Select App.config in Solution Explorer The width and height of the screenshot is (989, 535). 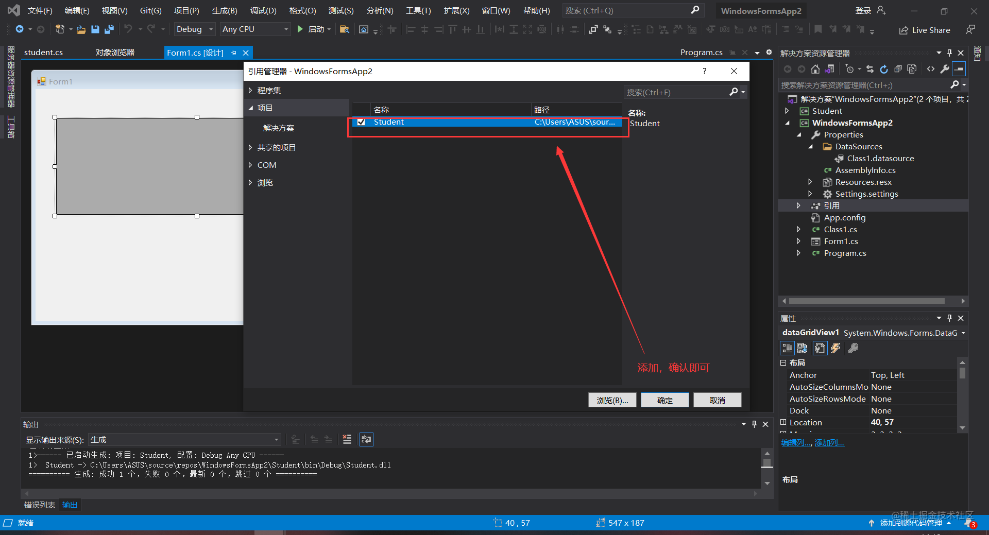pos(845,218)
